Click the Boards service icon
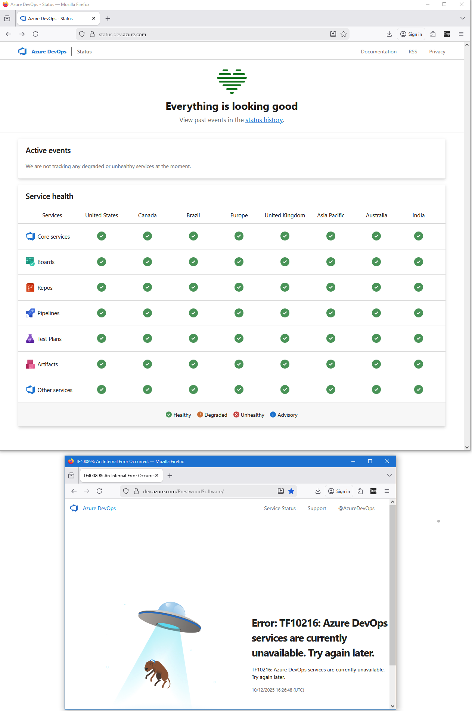 30,262
